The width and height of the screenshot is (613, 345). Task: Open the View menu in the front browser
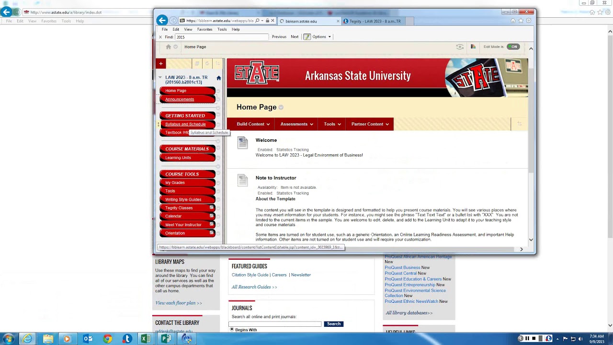[x=188, y=29]
